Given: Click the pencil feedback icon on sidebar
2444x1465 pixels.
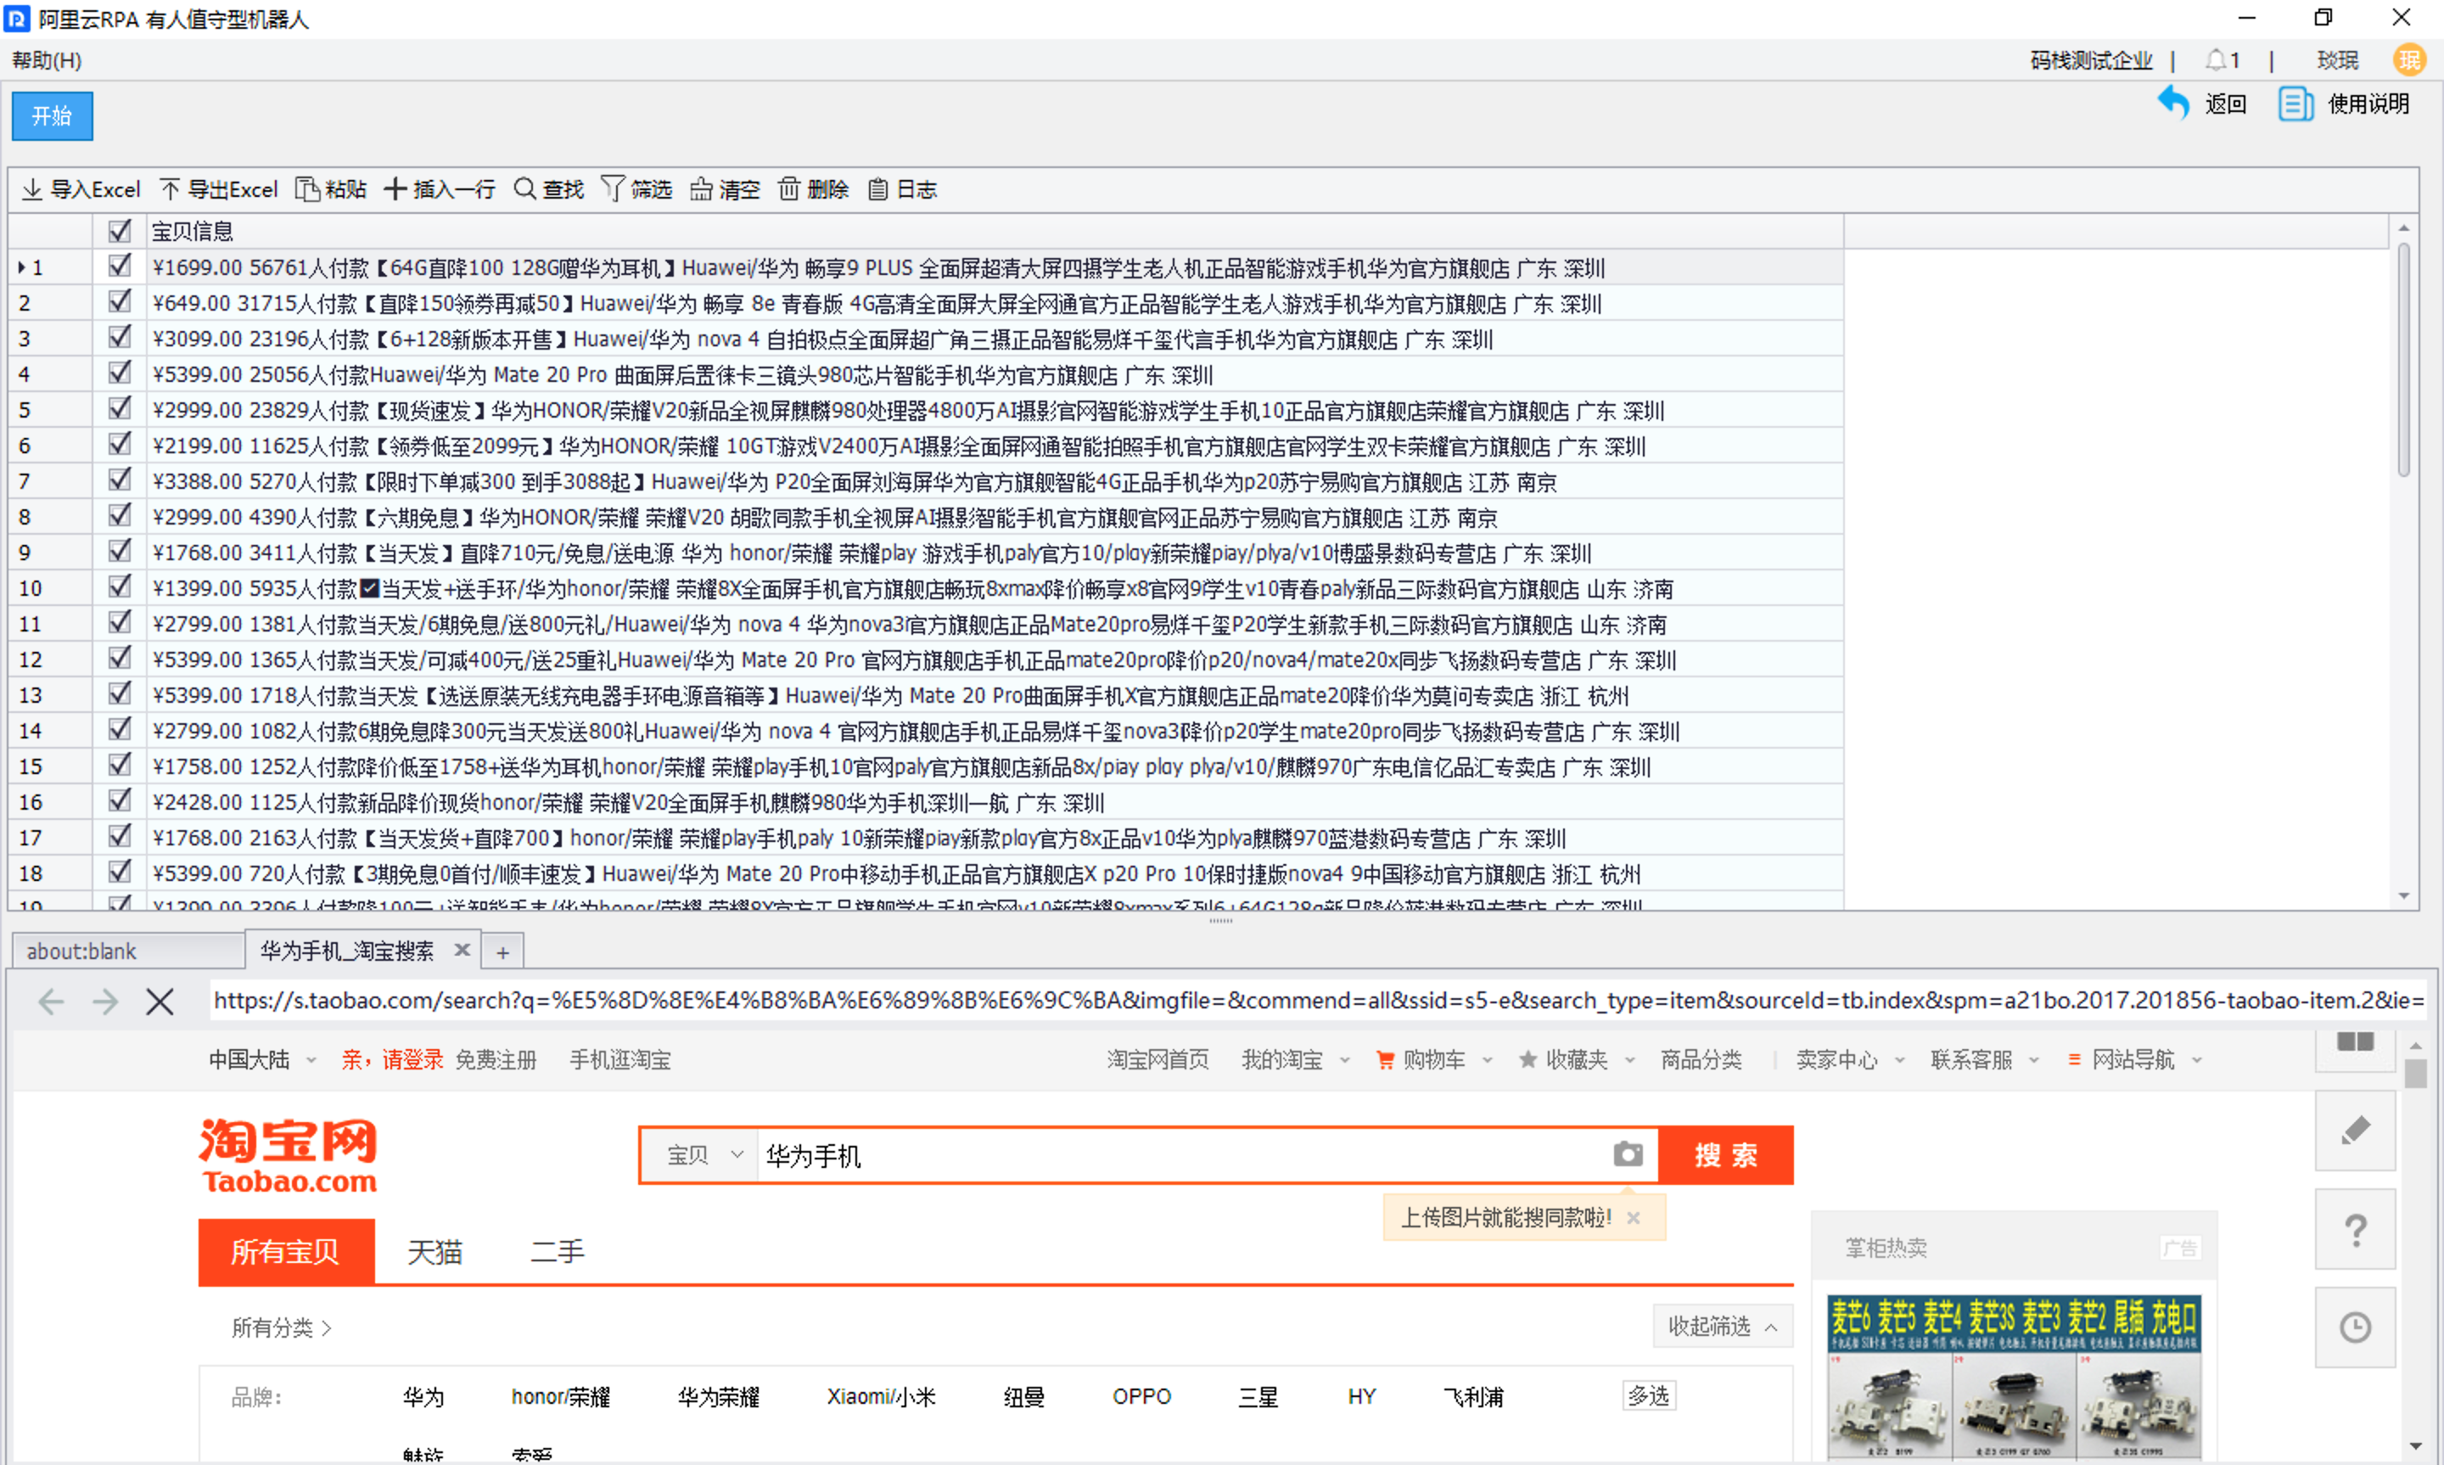Looking at the screenshot, I should tap(2354, 1131).
